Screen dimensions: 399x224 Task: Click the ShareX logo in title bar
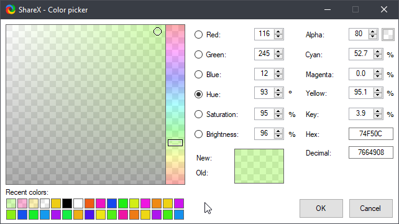pos(11,10)
